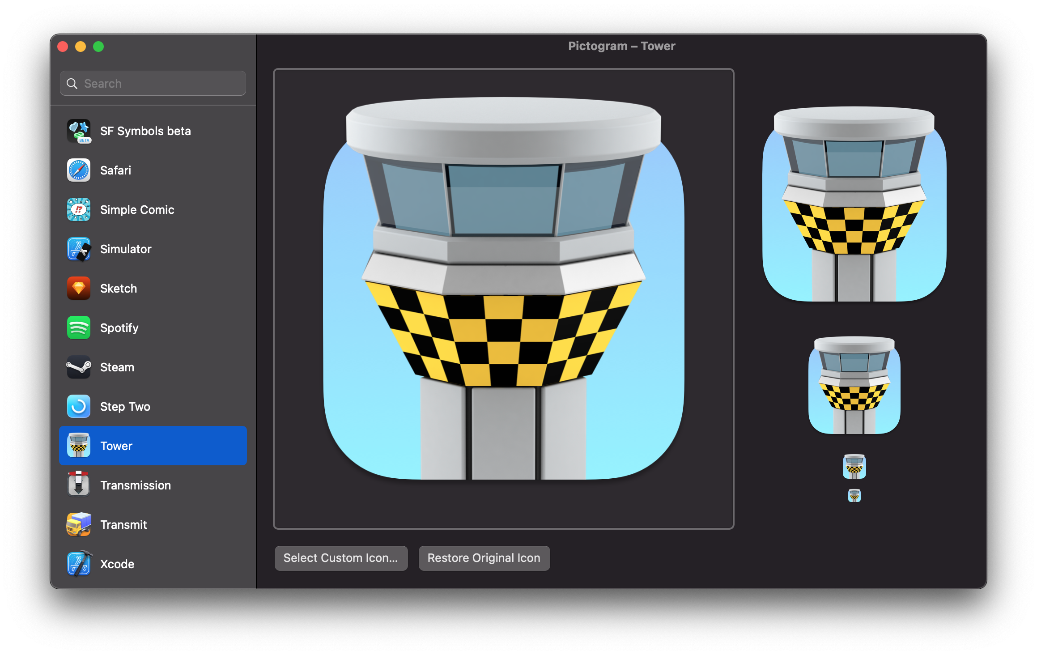Click the large Tower icon preview
The height and width of the screenshot is (655, 1037).
pos(503,289)
